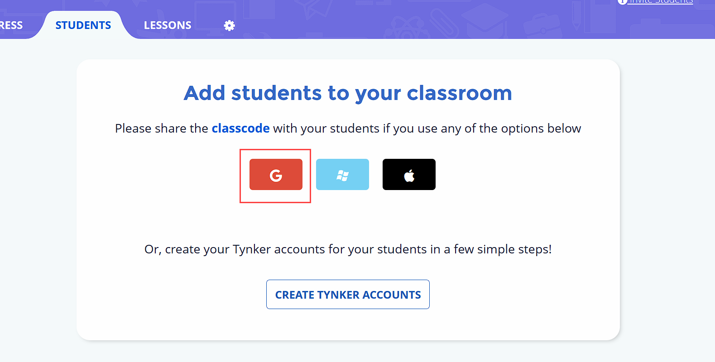
Task: Open classroom settings via the gear icon
Action: (230, 25)
